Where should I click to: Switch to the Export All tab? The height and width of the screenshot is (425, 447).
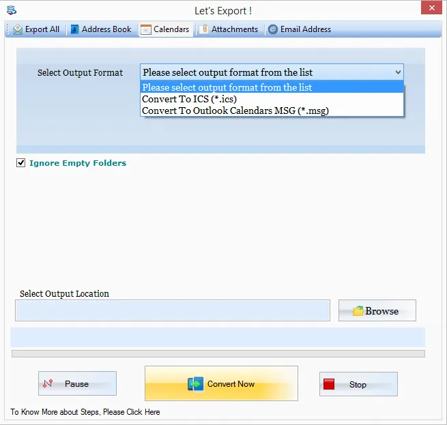[x=36, y=29]
